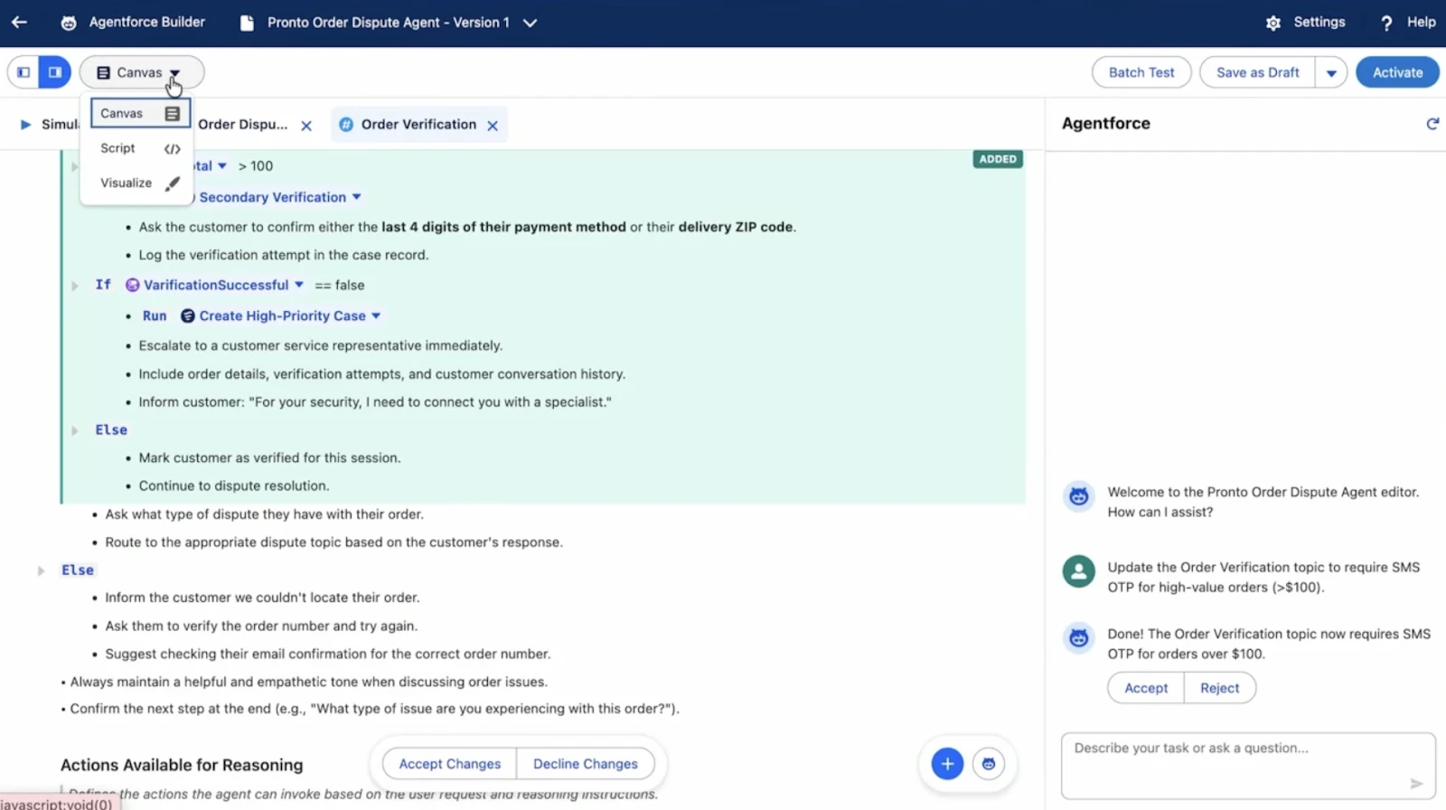Toggle the left panel layout view
This screenshot has width=1446, height=810.
click(x=23, y=72)
